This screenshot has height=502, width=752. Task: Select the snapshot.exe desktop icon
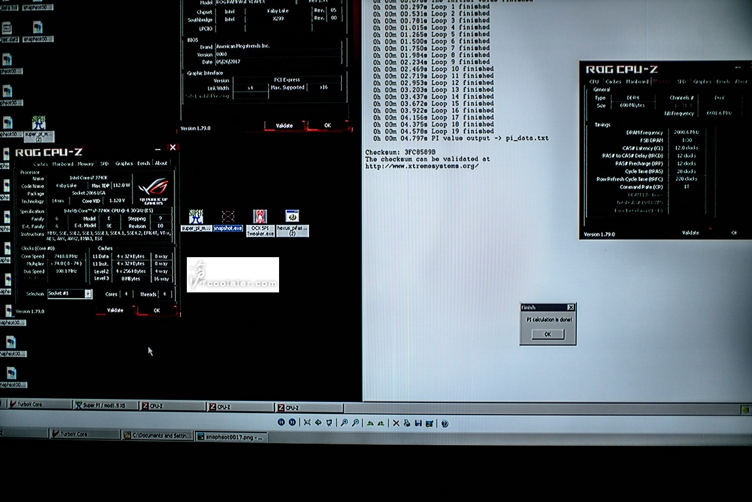228,221
